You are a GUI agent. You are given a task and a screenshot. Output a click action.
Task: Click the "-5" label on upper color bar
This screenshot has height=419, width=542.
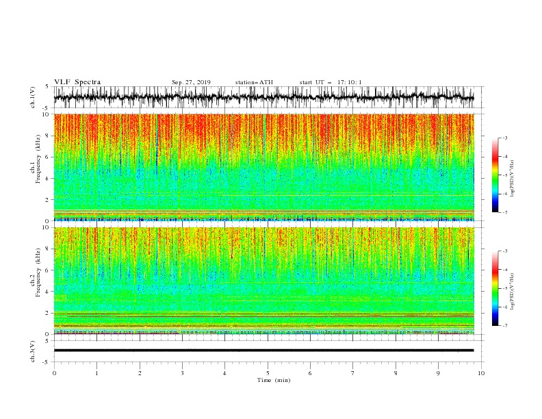505,175
